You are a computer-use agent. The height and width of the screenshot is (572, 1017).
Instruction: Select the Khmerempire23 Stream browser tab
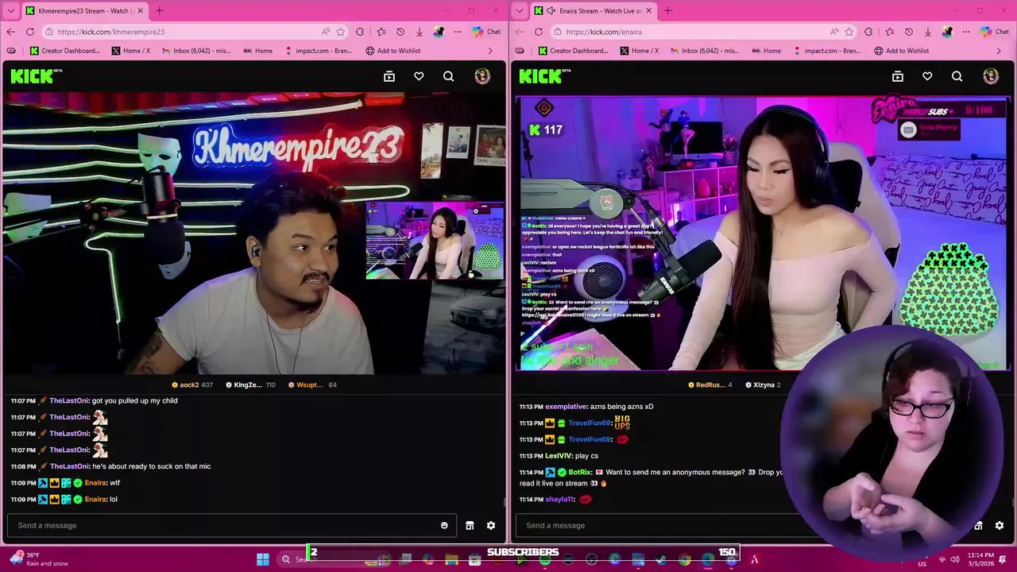coord(83,10)
